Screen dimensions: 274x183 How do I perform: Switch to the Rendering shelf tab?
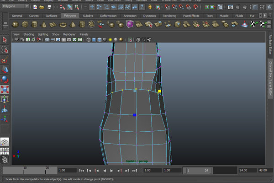click(169, 16)
